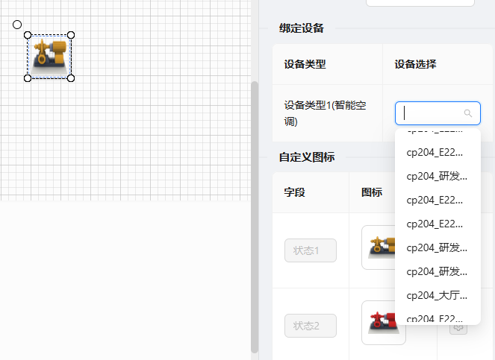Click the 状态2 field box
Viewport: 495px width, 360px height.
click(311, 326)
